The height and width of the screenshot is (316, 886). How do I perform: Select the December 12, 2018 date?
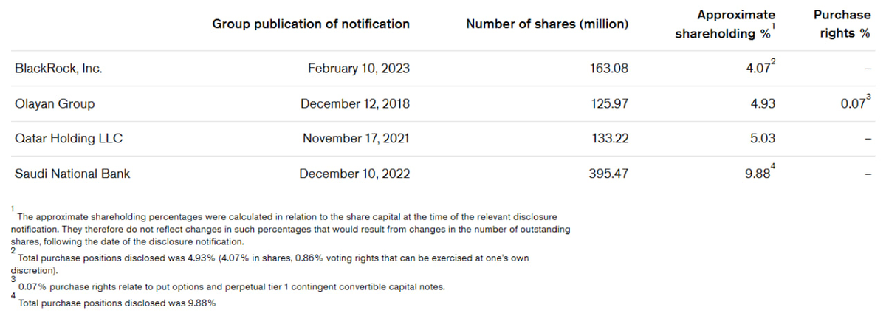coord(354,104)
